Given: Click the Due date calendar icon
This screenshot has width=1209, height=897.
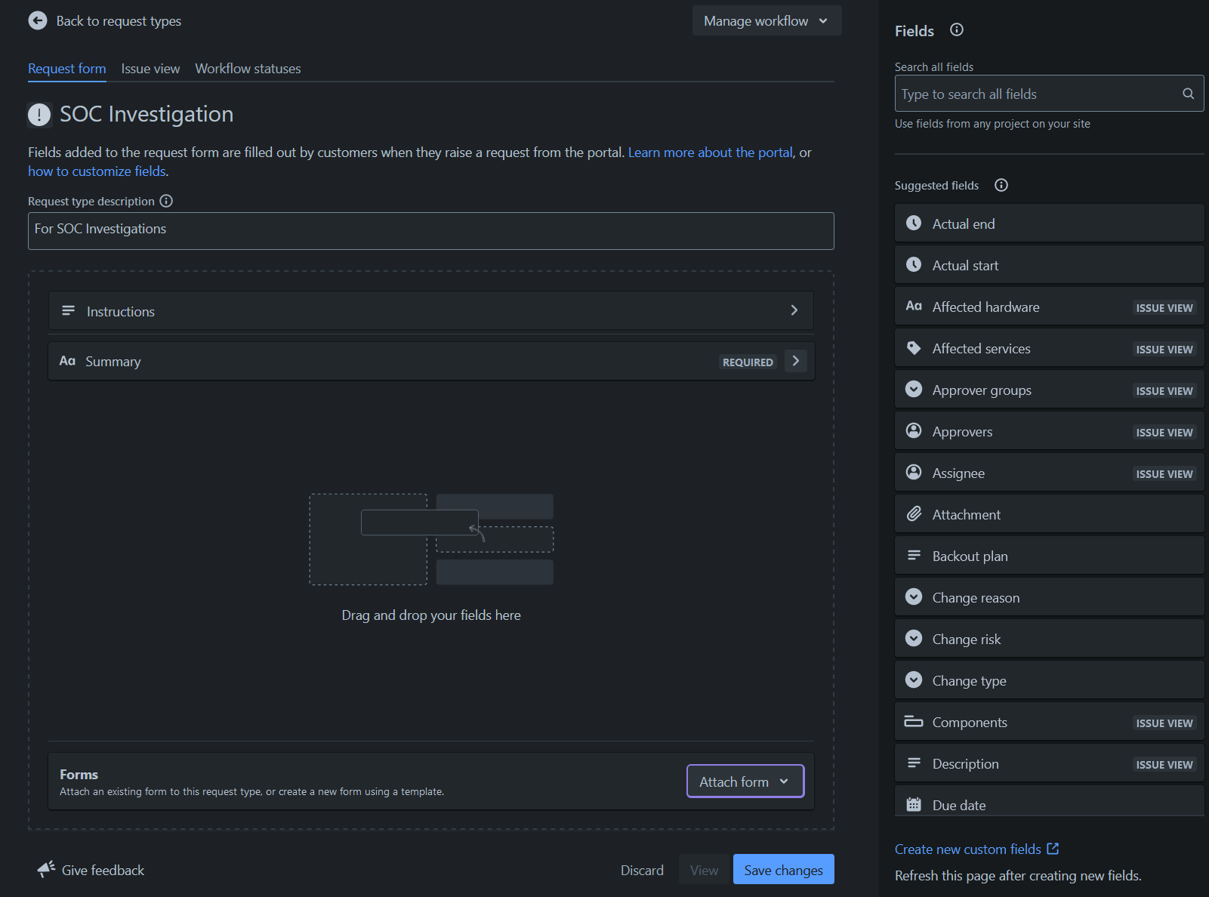Looking at the screenshot, I should pos(914,805).
